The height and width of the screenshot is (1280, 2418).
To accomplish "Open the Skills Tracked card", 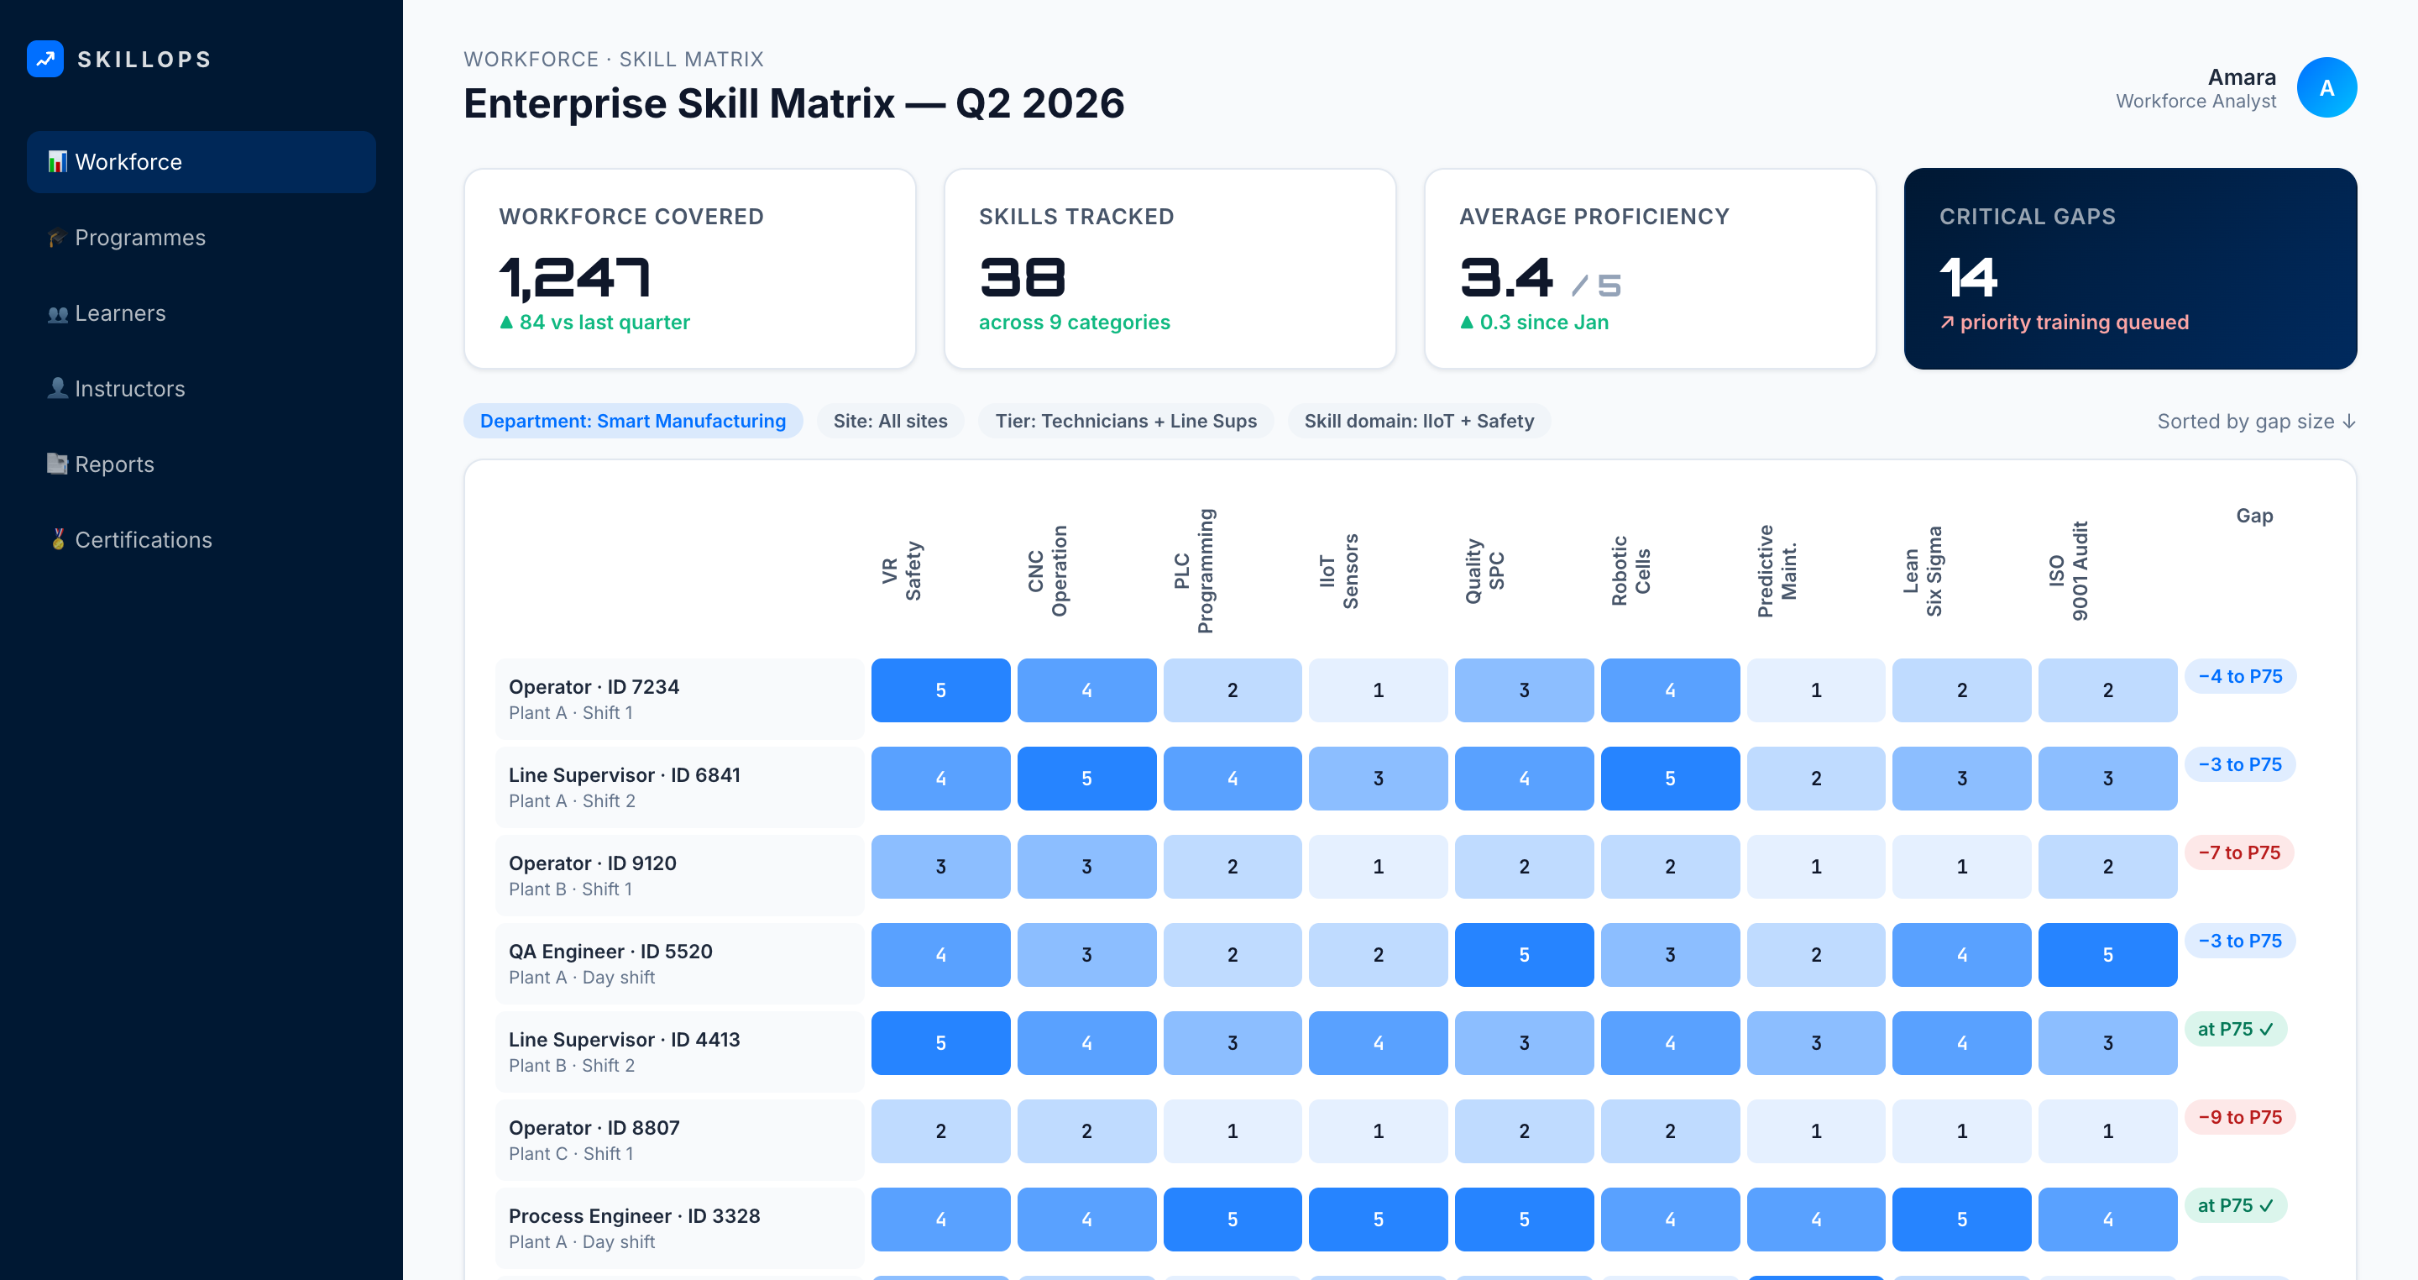I will coord(1170,269).
